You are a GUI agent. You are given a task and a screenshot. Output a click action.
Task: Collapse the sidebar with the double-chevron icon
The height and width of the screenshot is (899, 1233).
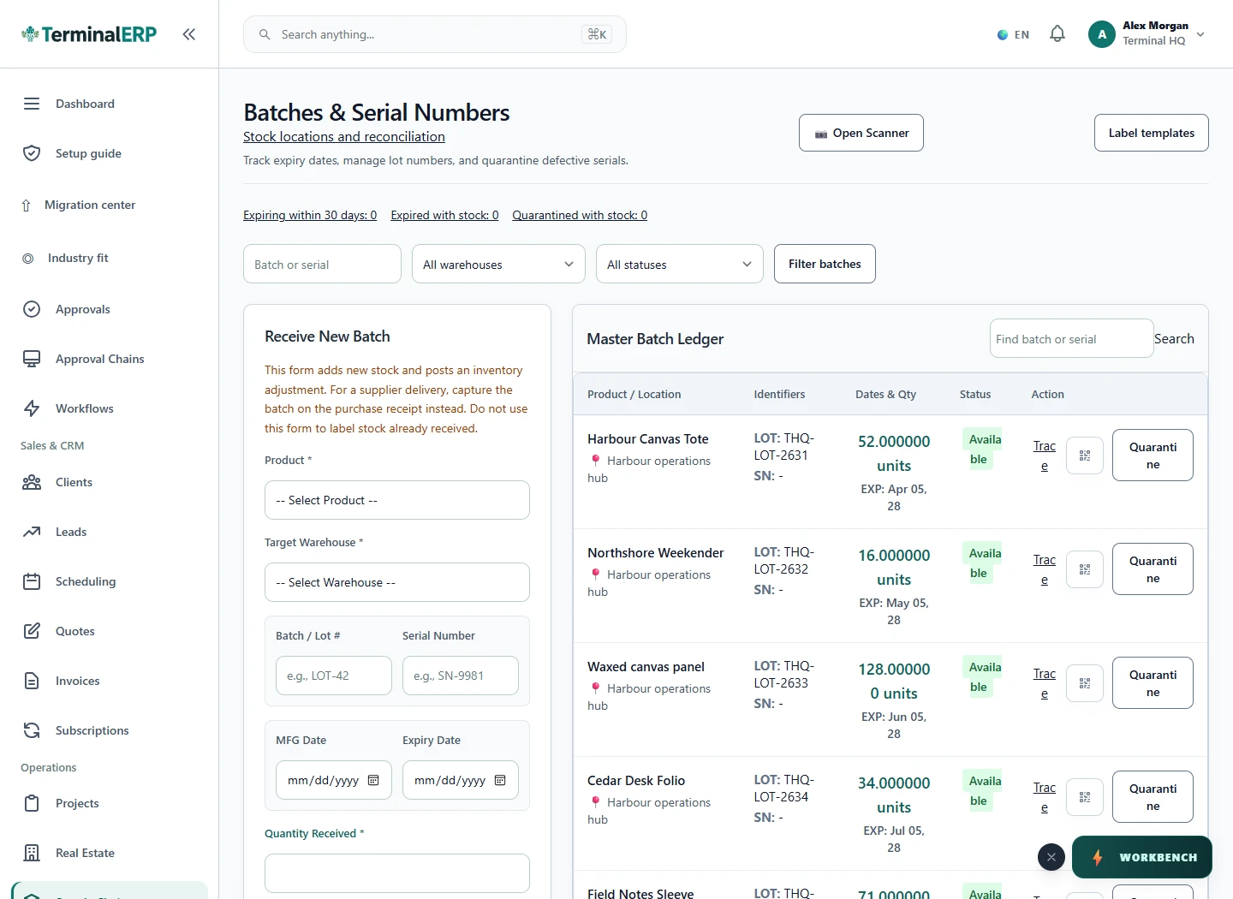189,34
